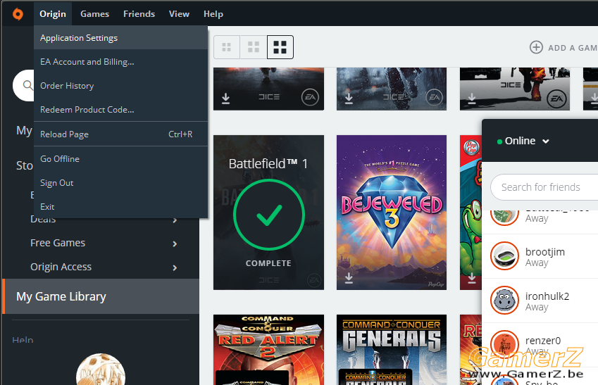
Task: Open the Help menu
Action: [213, 14]
